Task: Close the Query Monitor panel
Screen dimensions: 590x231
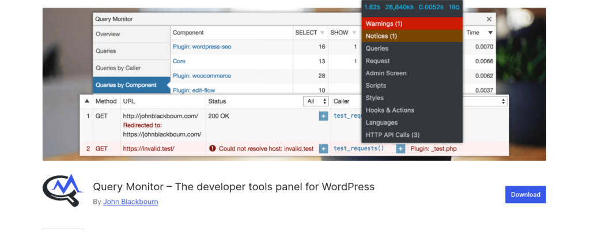Action: click(x=489, y=19)
